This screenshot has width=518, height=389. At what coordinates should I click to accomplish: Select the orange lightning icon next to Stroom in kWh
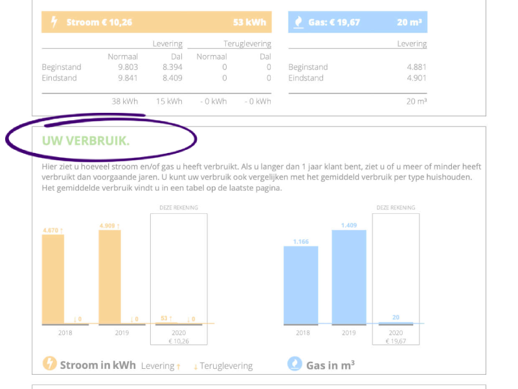[51, 364]
